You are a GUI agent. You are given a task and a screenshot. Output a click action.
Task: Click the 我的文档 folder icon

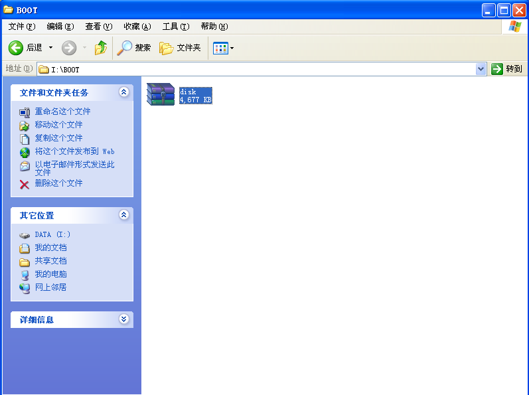25,248
